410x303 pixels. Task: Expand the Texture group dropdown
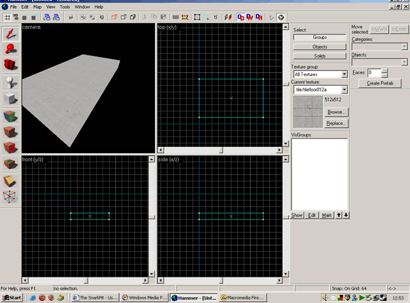click(x=344, y=74)
